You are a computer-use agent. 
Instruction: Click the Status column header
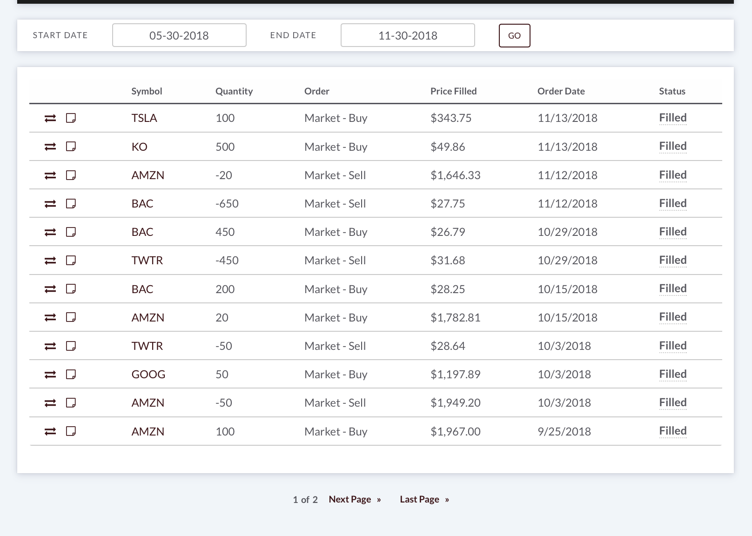(672, 91)
